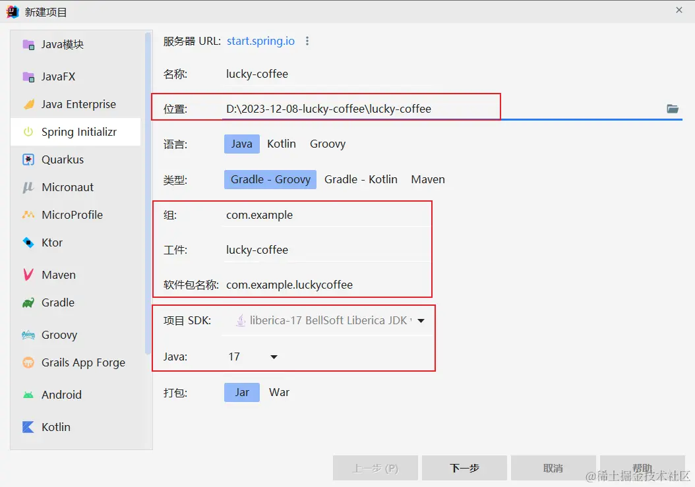The width and height of the screenshot is (695, 487).
Task: Open the location folder browse icon
Action: (673, 109)
